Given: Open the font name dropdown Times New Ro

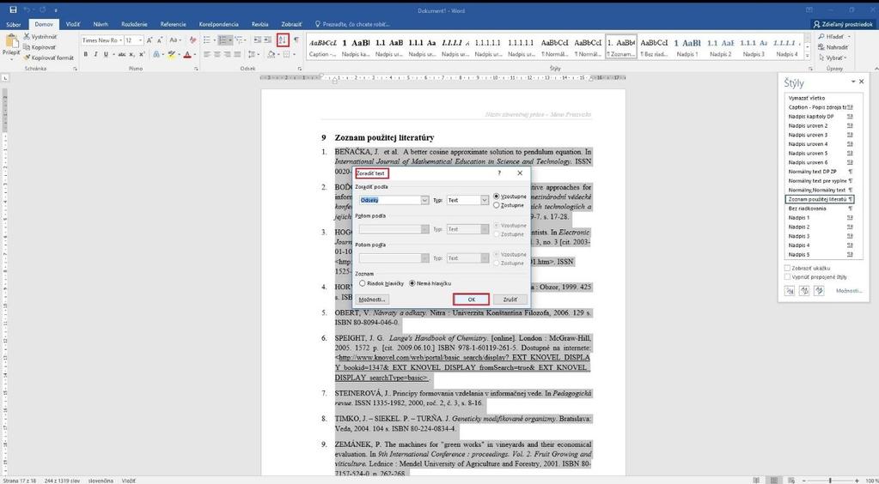Looking at the screenshot, I should click(120, 40).
